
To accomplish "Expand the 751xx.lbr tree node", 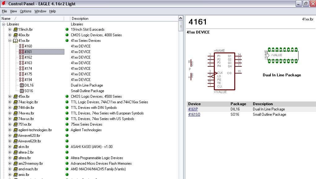I will tap(10, 124).
